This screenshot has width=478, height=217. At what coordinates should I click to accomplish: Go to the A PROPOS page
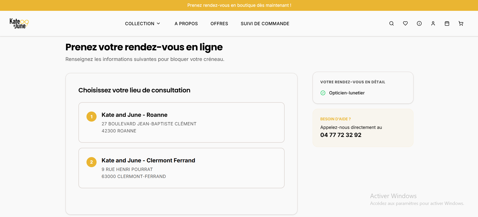(186, 24)
